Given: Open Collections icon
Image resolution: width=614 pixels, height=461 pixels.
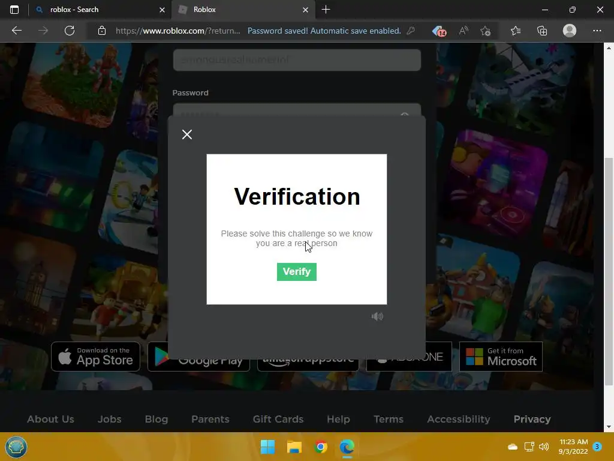Looking at the screenshot, I should click(542, 31).
